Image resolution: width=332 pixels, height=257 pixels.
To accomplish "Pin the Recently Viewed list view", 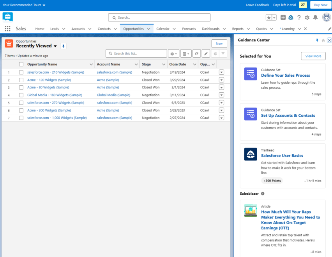I will pos(63,46).
